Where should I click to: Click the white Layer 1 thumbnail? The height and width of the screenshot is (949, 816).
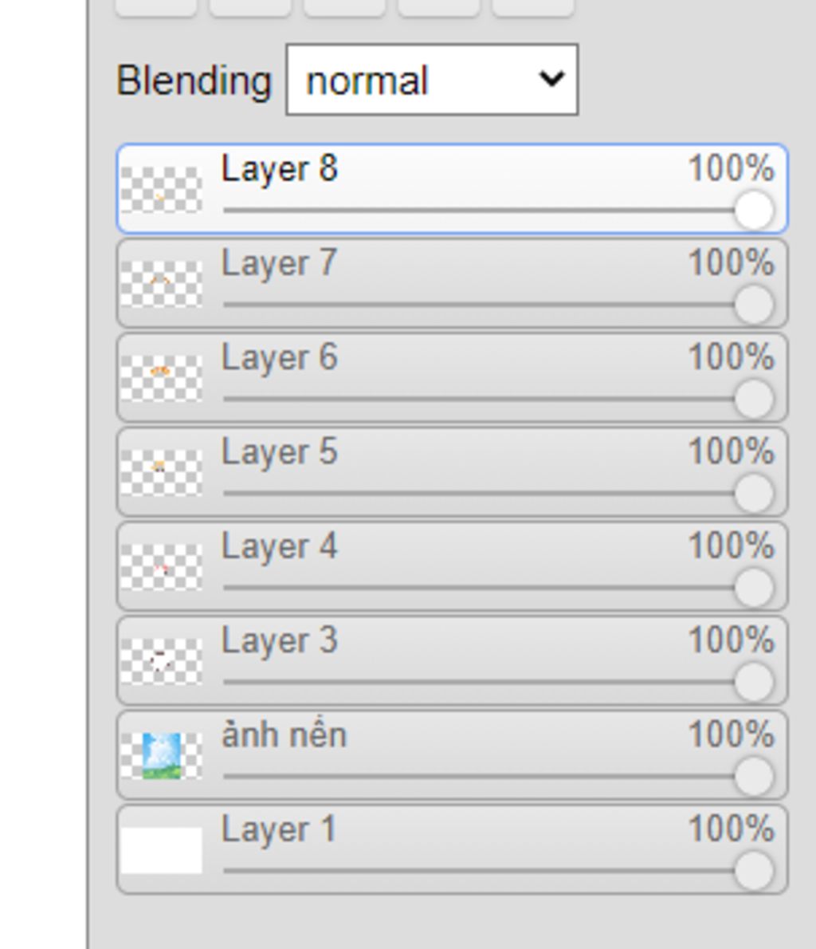(x=161, y=849)
